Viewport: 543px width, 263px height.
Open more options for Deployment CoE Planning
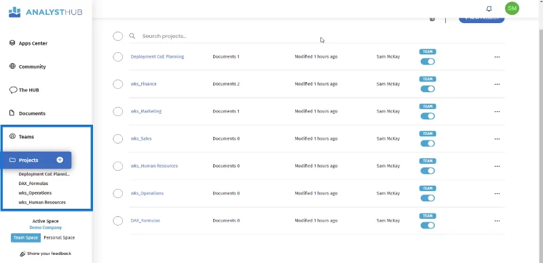point(497,57)
